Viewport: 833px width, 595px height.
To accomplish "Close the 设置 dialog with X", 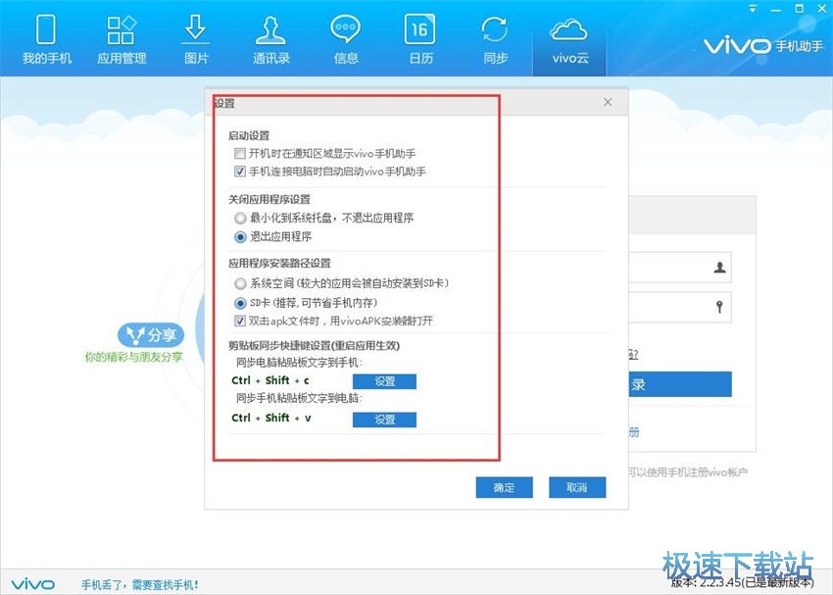I will (x=608, y=102).
